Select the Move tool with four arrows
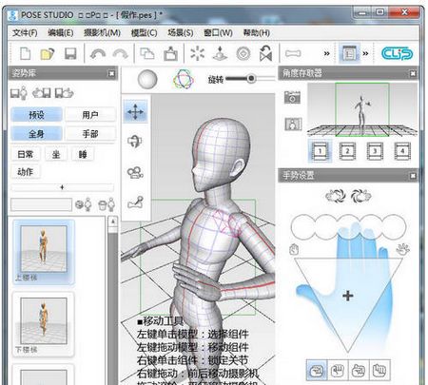428x385 pixels. point(135,112)
